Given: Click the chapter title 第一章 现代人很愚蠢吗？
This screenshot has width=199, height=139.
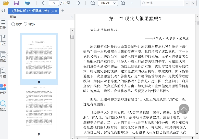Looking at the screenshot, I should (135, 19).
